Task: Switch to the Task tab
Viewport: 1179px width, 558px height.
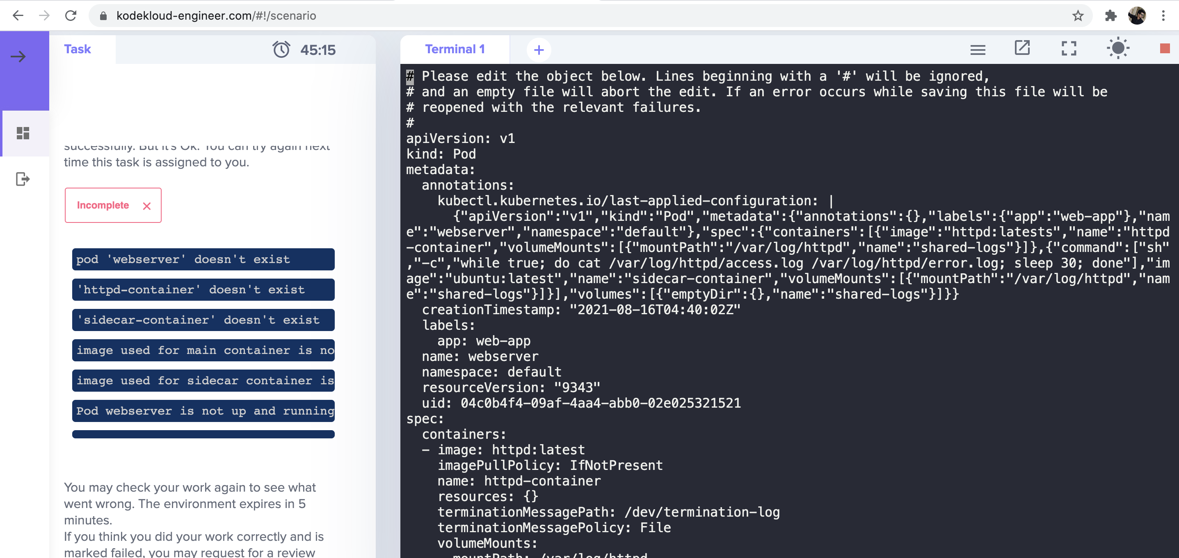Action: point(78,49)
